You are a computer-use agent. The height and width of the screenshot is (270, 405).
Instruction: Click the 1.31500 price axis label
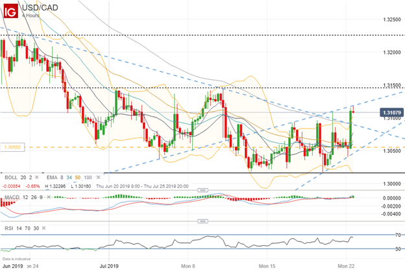392,85
